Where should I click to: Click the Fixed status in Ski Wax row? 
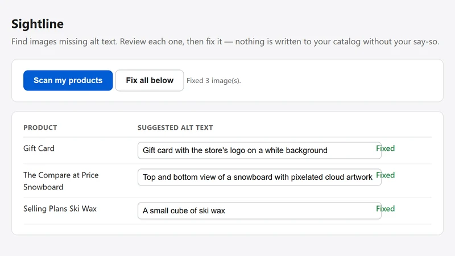(x=386, y=209)
